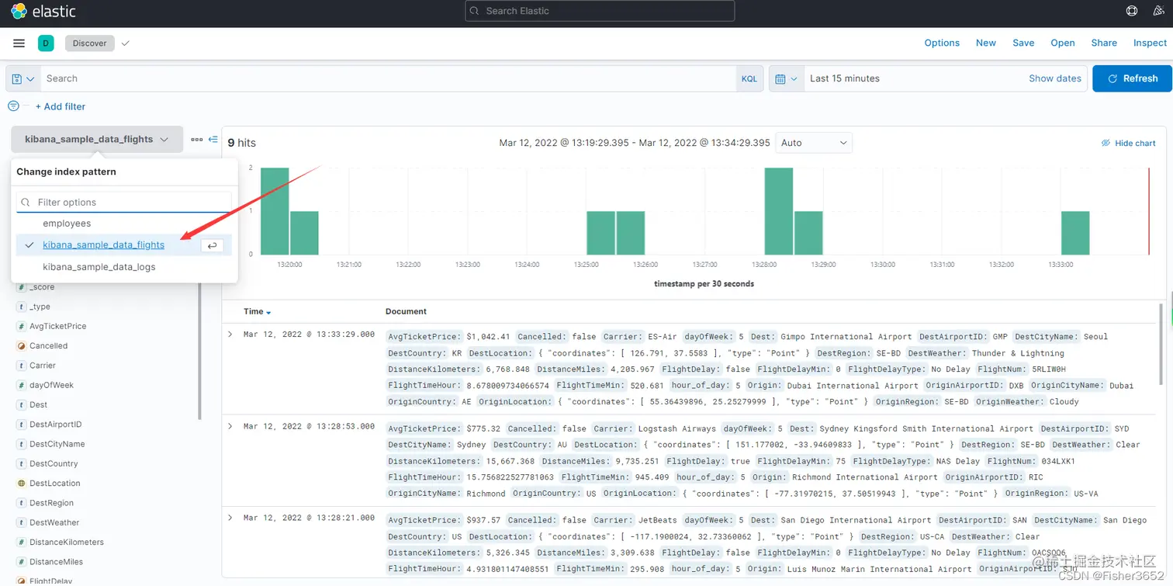Click the Document column header
The image size is (1173, 586).
click(x=406, y=312)
